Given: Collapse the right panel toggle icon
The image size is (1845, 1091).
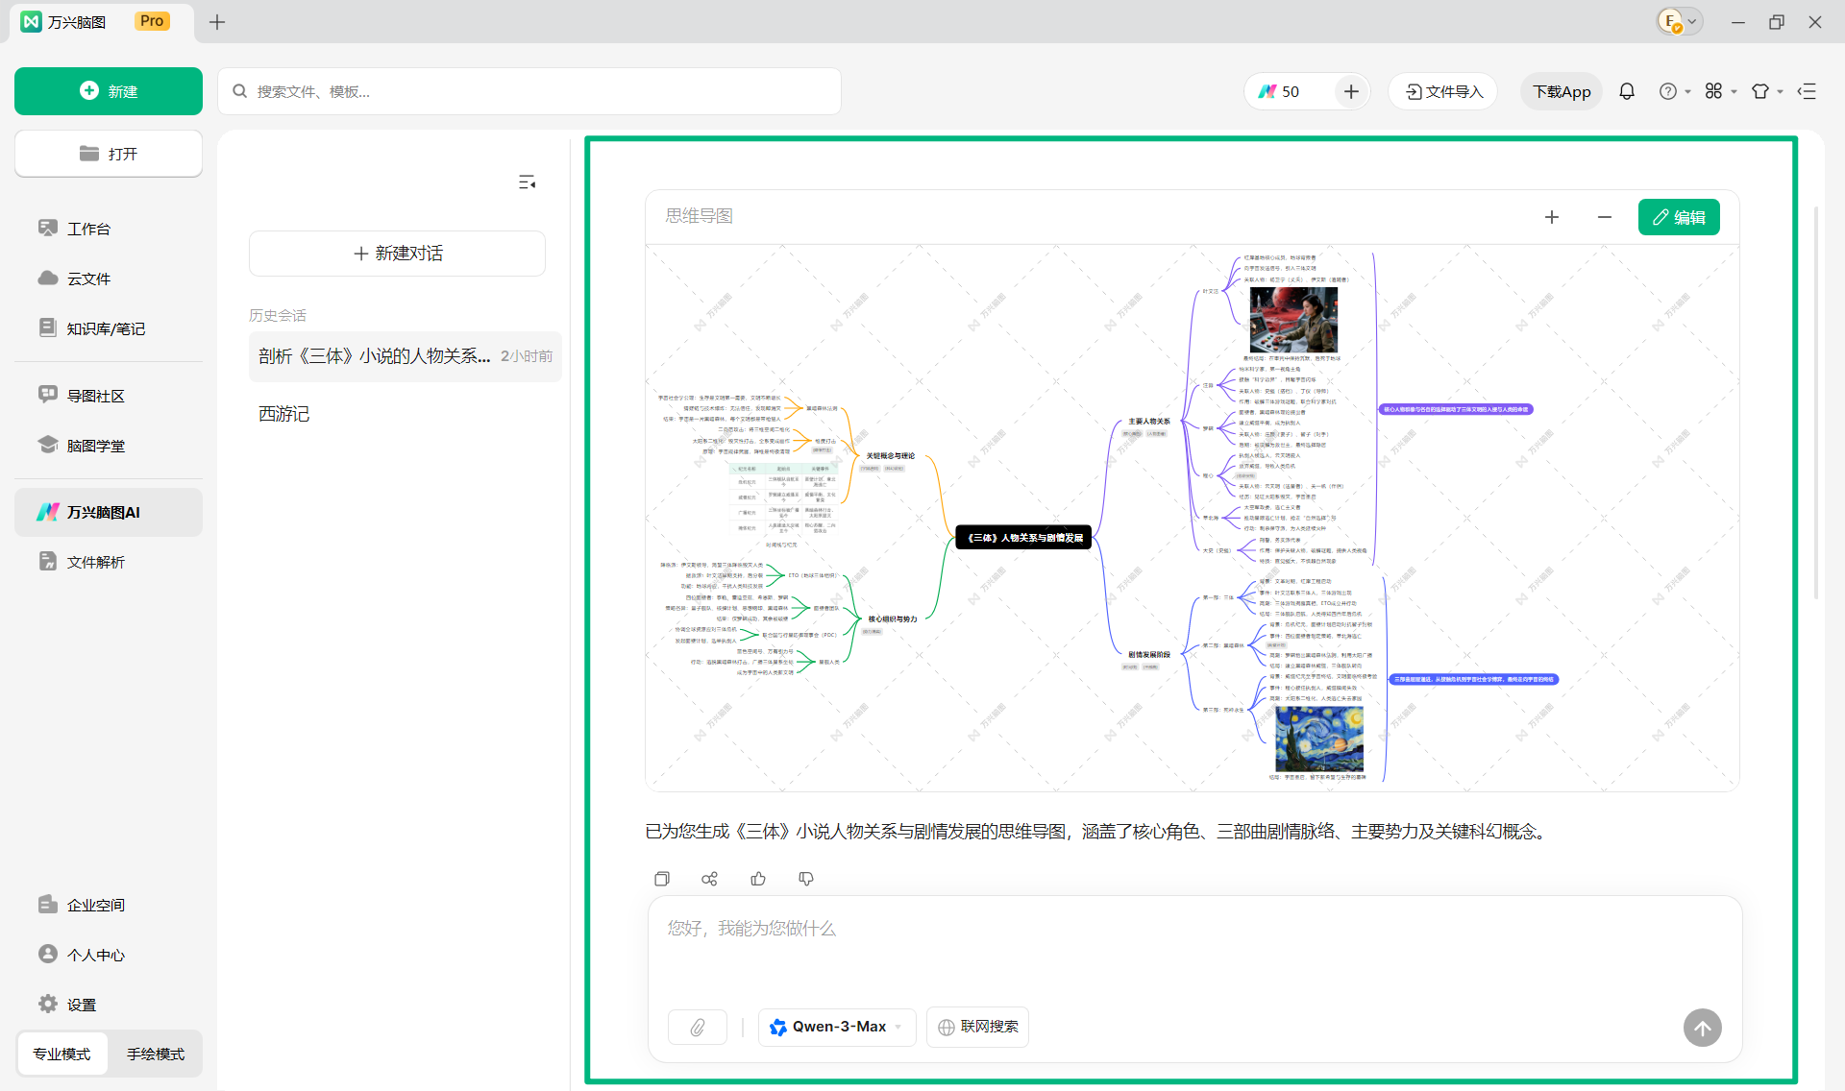Looking at the screenshot, I should tap(1808, 91).
